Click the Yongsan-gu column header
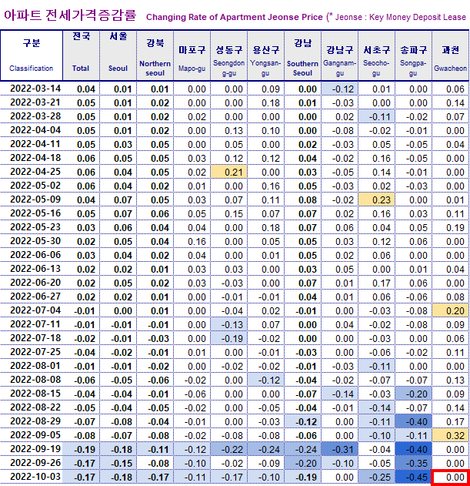Image resolution: width=470 pixels, height=486 pixels. (265, 55)
